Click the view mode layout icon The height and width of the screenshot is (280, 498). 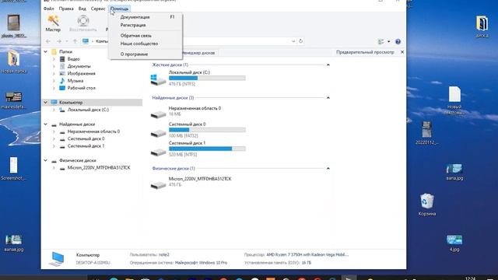(381, 41)
